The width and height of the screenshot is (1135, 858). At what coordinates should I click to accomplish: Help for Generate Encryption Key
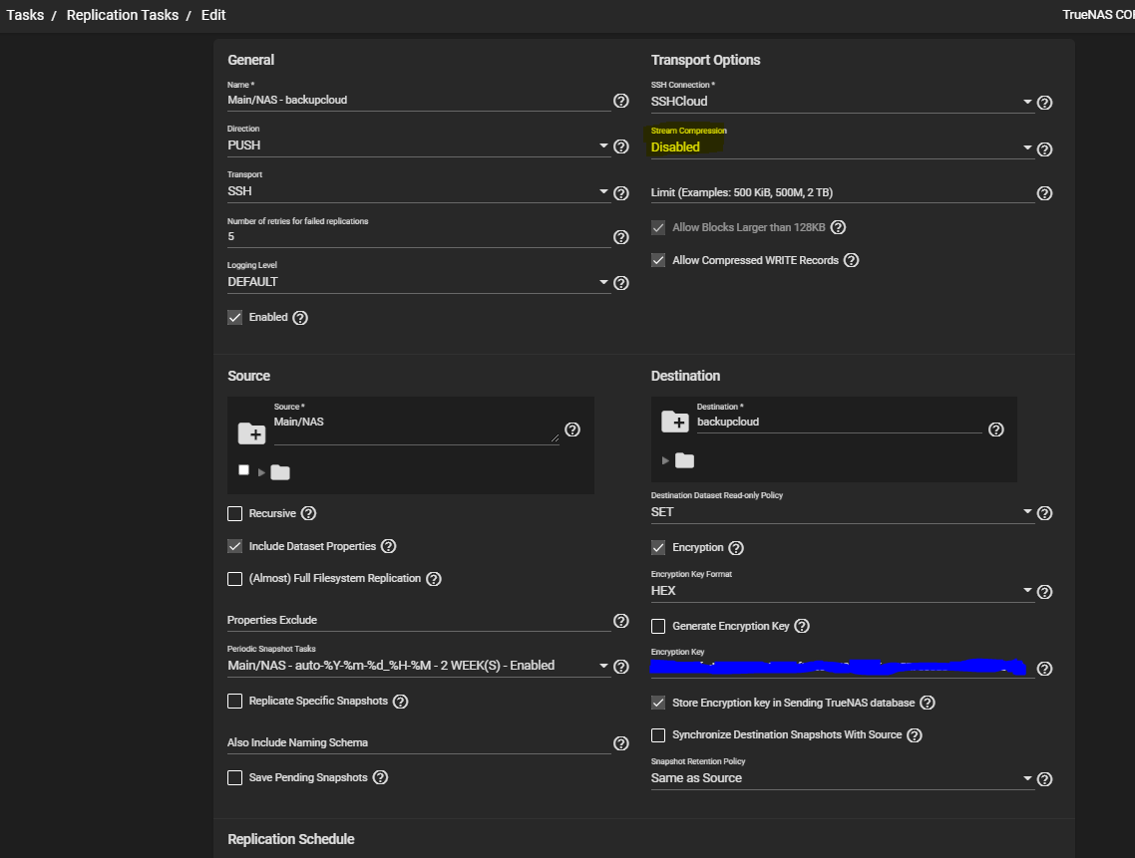[802, 626]
